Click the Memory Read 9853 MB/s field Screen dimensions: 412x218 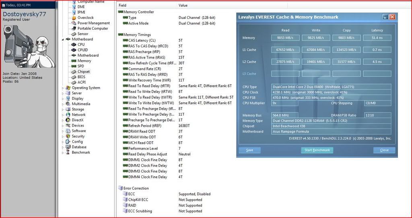pos(285,38)
